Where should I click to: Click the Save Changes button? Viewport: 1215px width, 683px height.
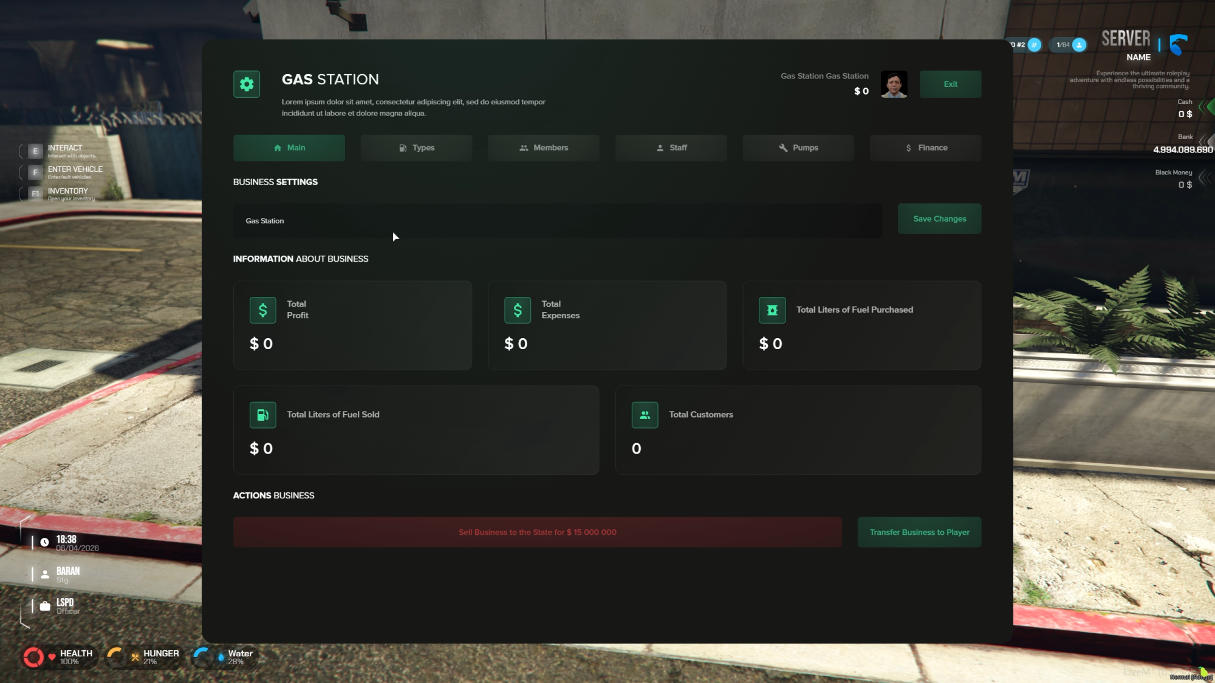[940, 219]
